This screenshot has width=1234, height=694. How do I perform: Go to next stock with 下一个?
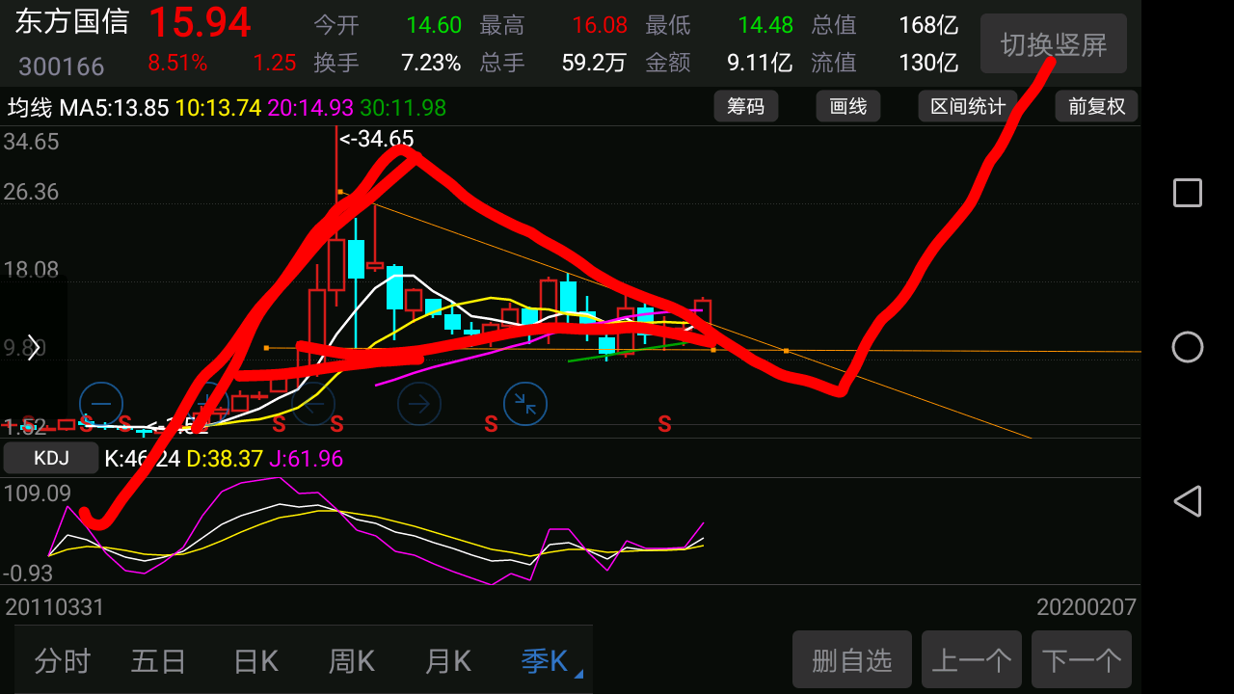click(1082, 660)
